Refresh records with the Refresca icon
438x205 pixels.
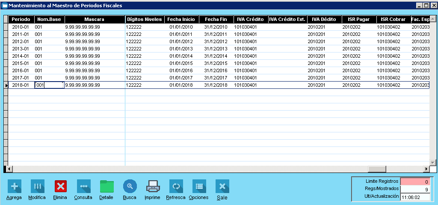pyautogui.click(x=176, y=186)
